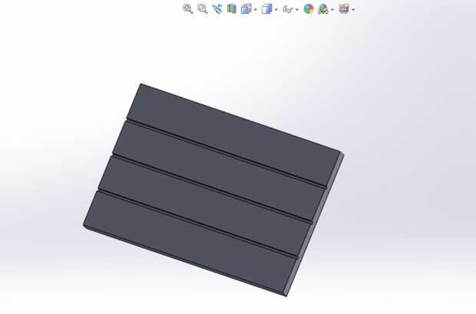Click the Previous View icon

tap(217, 8)
